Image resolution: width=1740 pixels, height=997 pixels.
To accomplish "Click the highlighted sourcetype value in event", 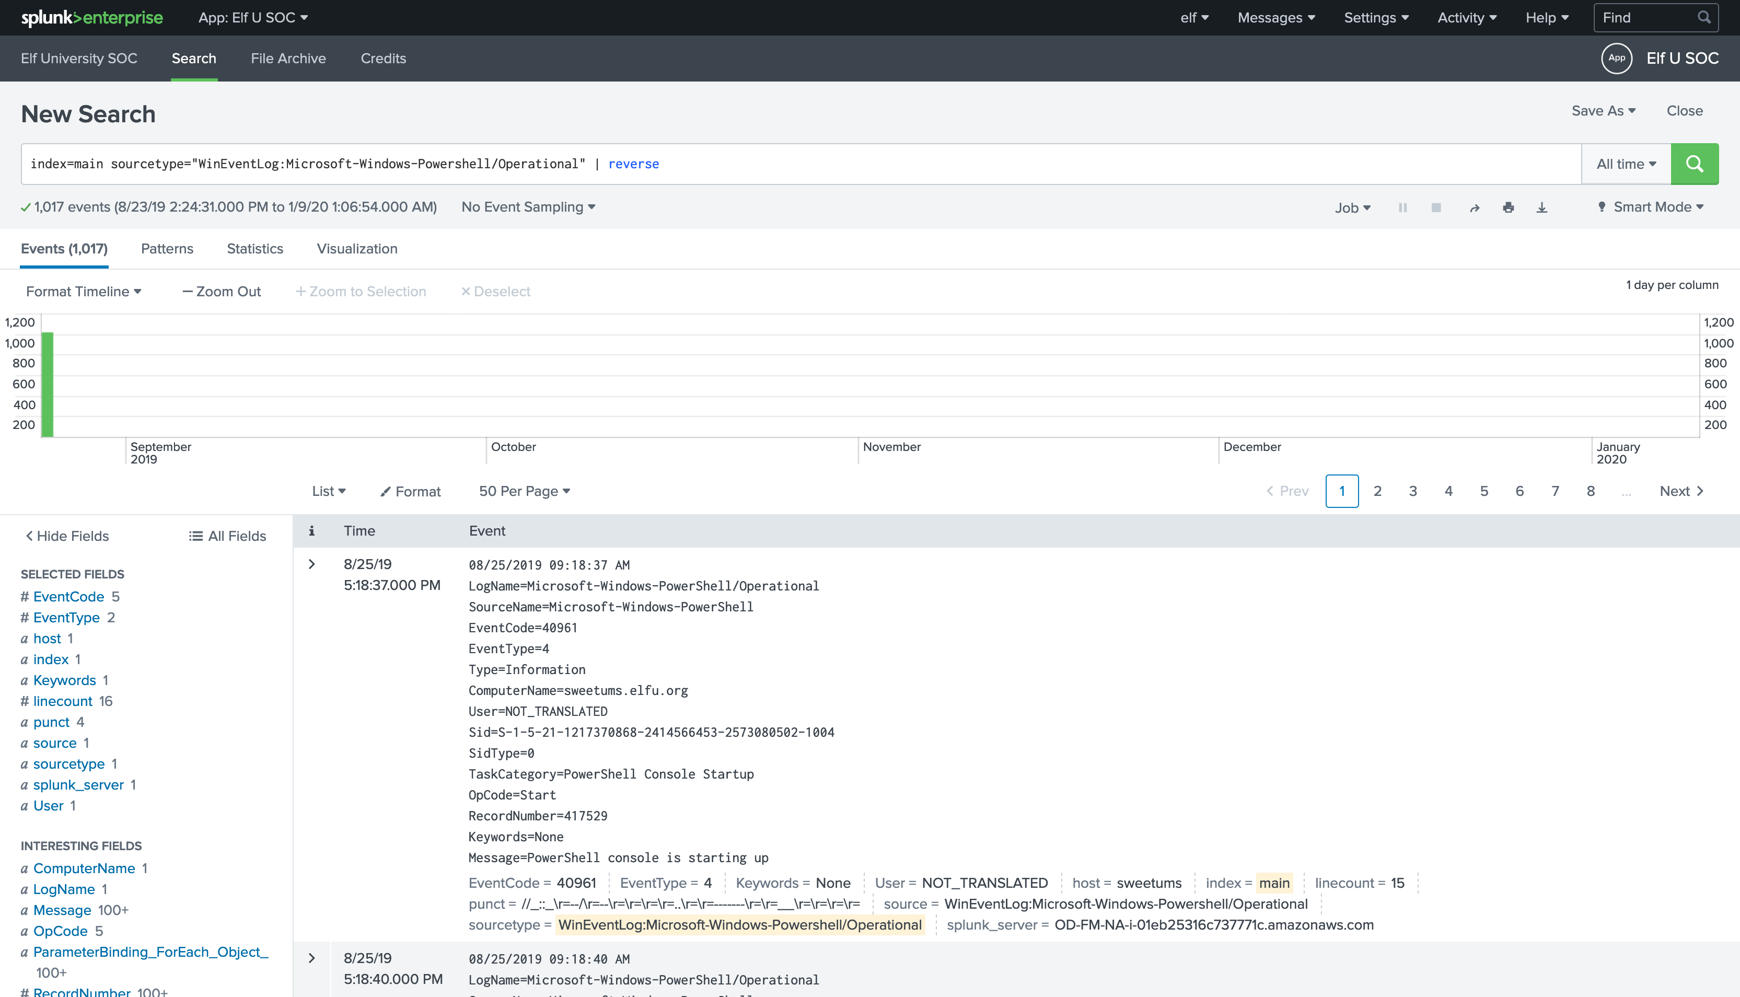I will tap(740, 925).
